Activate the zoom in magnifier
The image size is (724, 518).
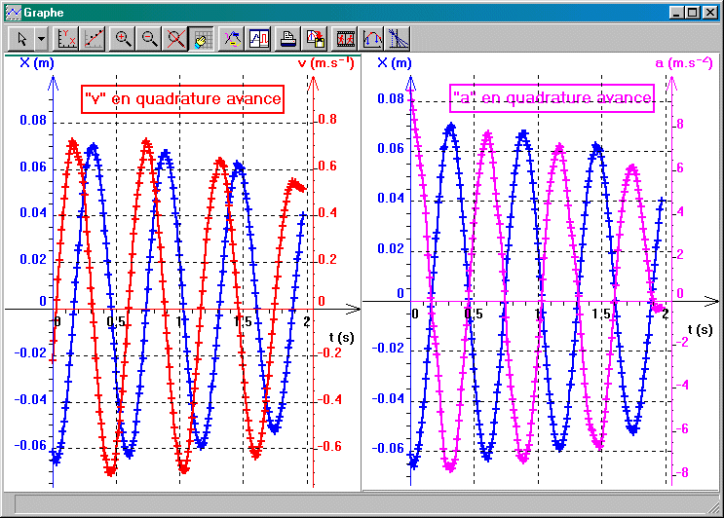click(124, 39)
